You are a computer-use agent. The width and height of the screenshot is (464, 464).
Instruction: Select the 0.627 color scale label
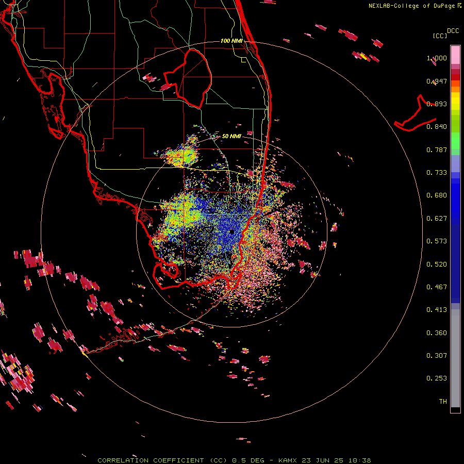click(437, 219)
